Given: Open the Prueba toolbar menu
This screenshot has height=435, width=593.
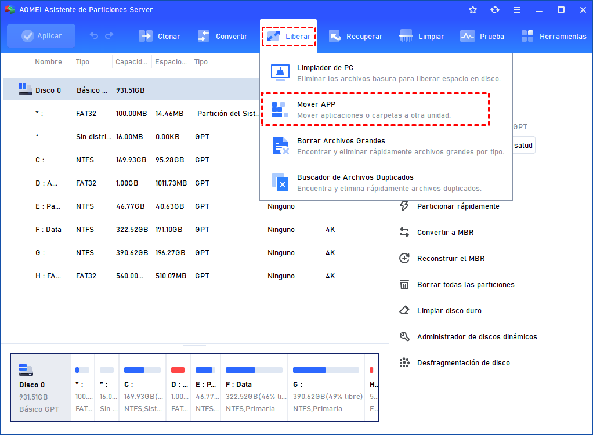Looking at the screenshot, I should click(482, 37).
